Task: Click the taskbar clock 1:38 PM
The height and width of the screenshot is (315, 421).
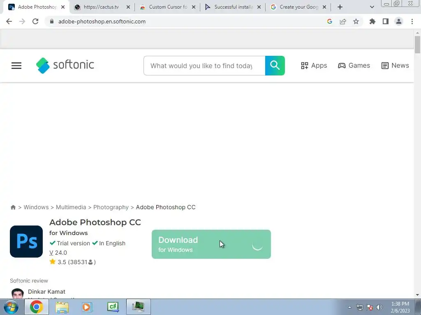Action: click(x=400, y=307)
